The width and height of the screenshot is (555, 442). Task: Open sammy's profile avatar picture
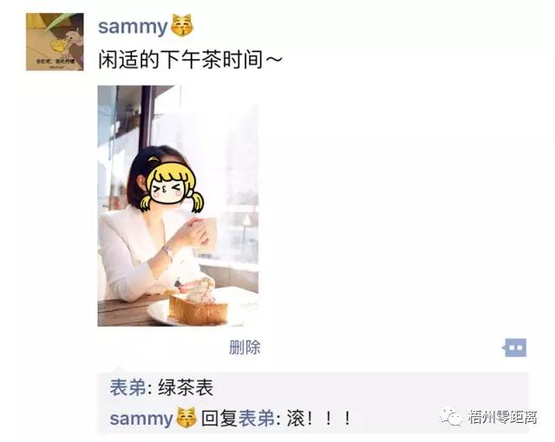(55, 42)
